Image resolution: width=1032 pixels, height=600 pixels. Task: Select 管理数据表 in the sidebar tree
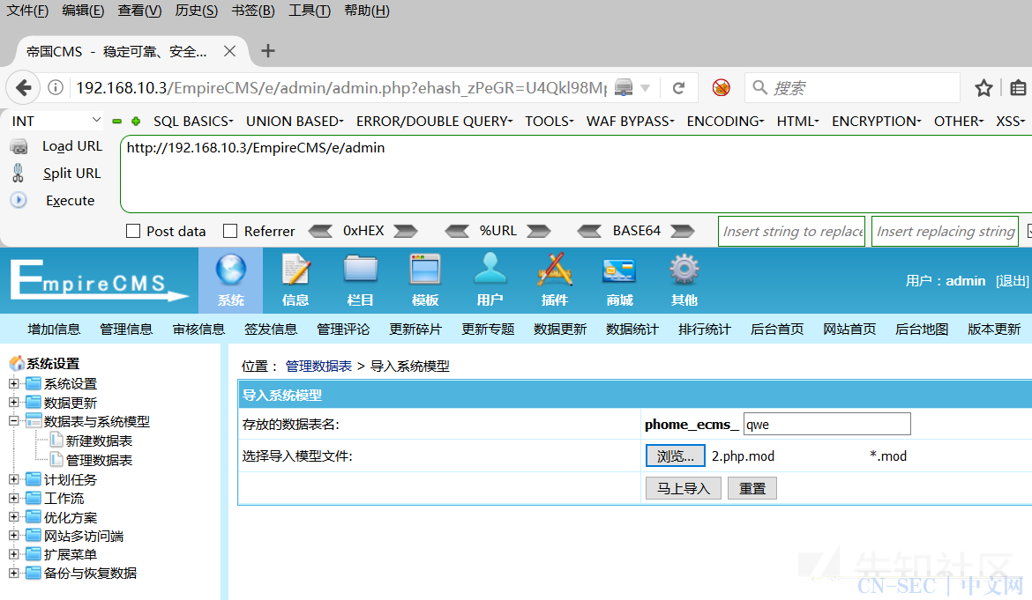[x=99, y=460]
